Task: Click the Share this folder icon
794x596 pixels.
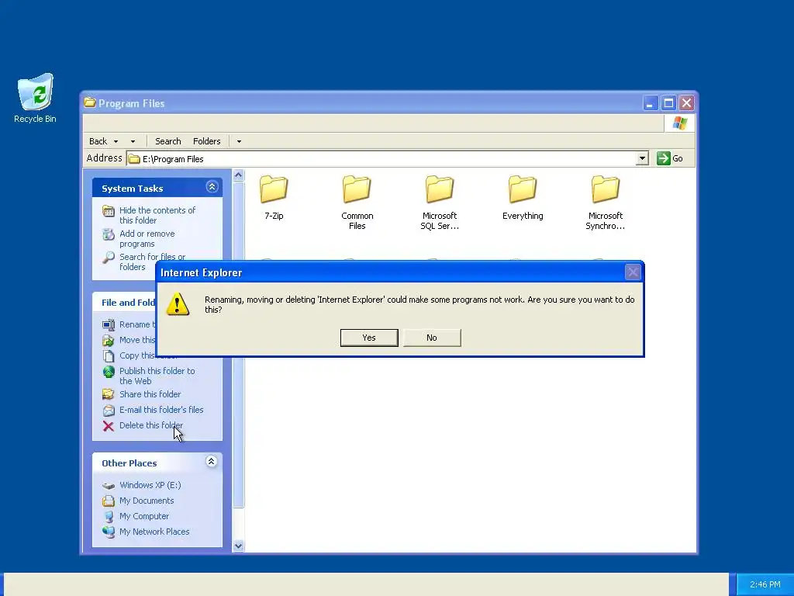Action: coord(109,394)
